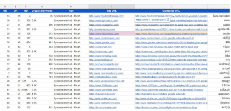Screen dimensions: 231x111
Task: Click the Guidelines URL header cell
Action: 171,11
